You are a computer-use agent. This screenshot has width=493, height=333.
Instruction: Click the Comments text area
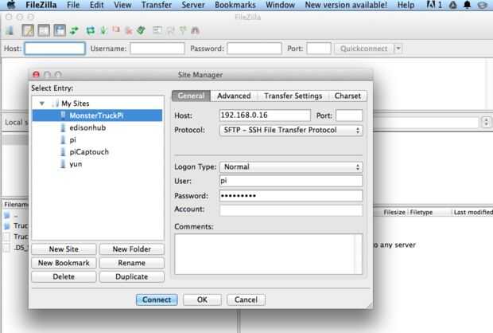point(269,254)
